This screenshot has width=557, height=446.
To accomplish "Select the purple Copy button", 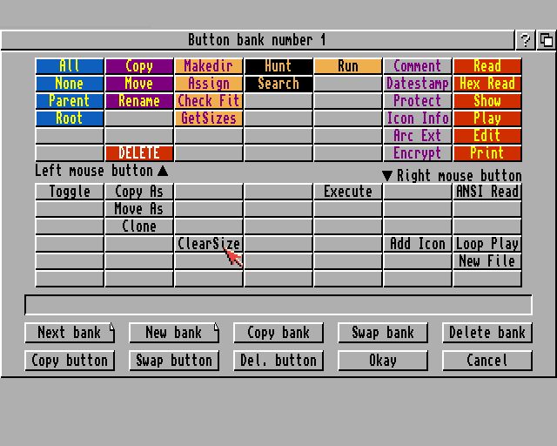I will click(x=139, y=66).
